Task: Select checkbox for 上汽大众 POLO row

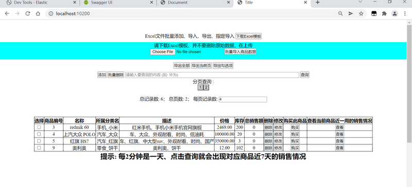Action: coord(39,134)
